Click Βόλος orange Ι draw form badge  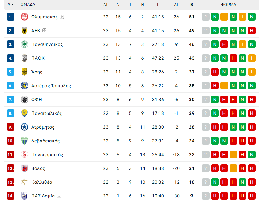[233, 168]
